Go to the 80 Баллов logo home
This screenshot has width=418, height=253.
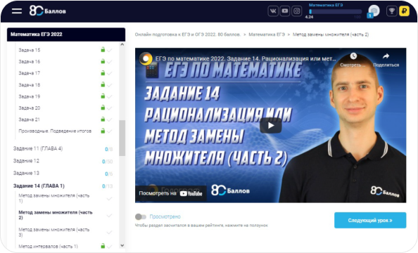47,11
